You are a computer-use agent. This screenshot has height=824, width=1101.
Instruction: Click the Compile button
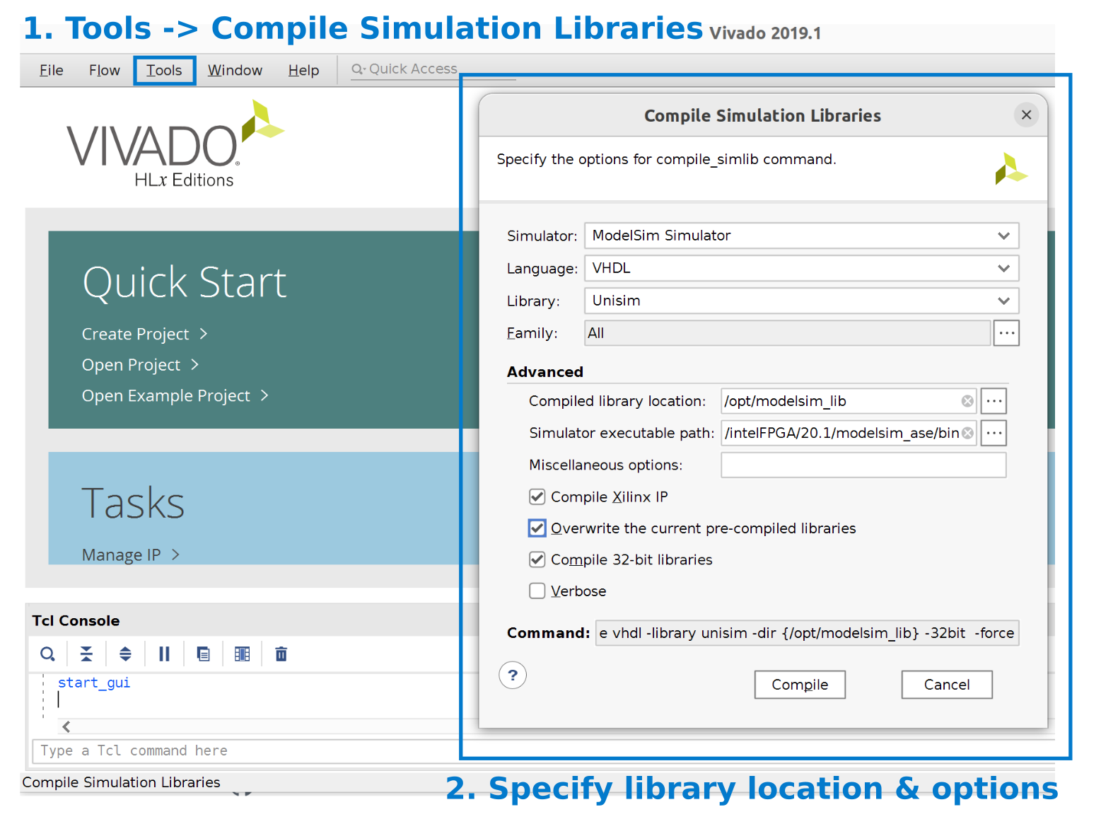800,685
